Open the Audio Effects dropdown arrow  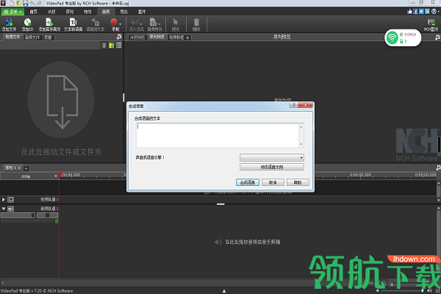(159, 24)
